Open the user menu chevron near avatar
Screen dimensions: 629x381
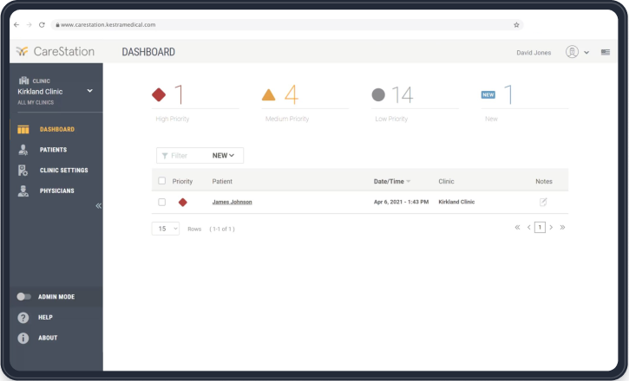586,53
